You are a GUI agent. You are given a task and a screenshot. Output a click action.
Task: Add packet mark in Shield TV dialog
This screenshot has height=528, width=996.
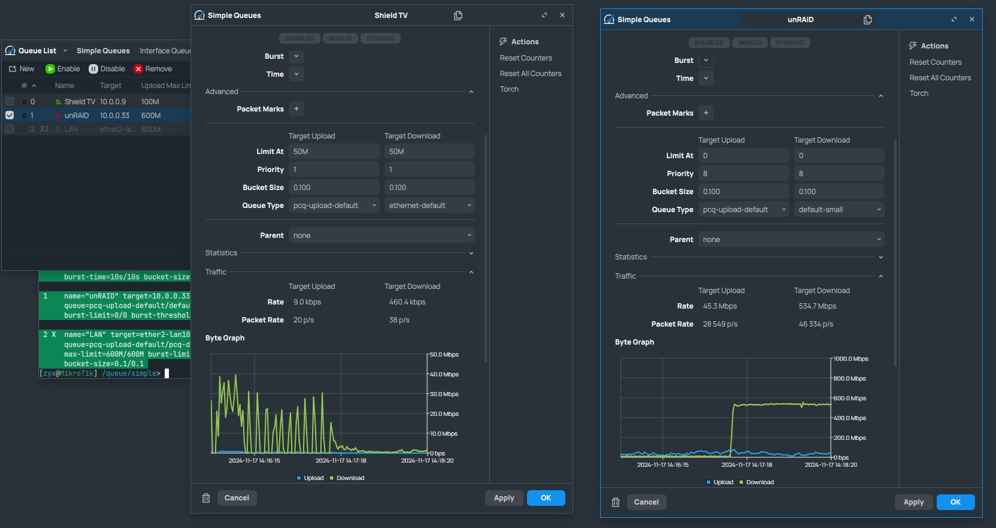click(x=296, y=109)
